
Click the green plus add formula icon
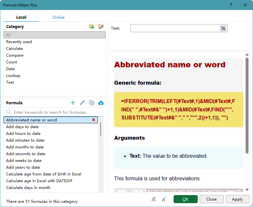[x=73, y=103]
